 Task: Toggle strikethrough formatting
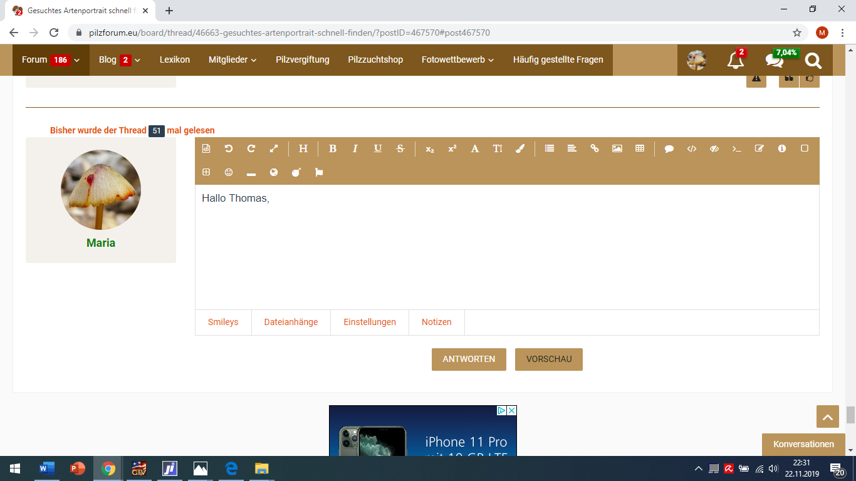click(x=400, y=148)
